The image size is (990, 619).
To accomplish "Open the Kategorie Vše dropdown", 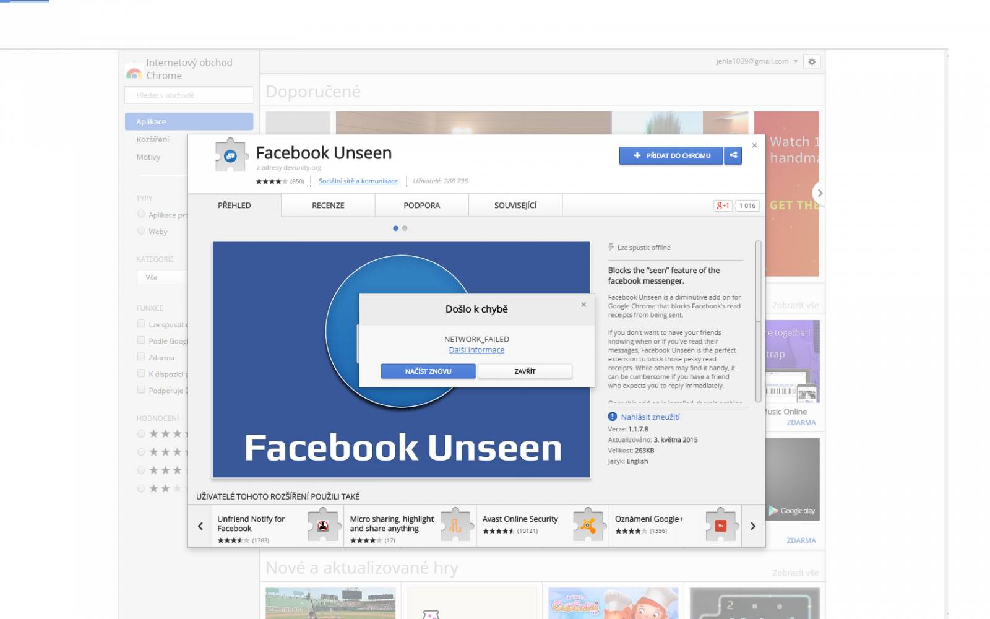I will pos(162,277).
